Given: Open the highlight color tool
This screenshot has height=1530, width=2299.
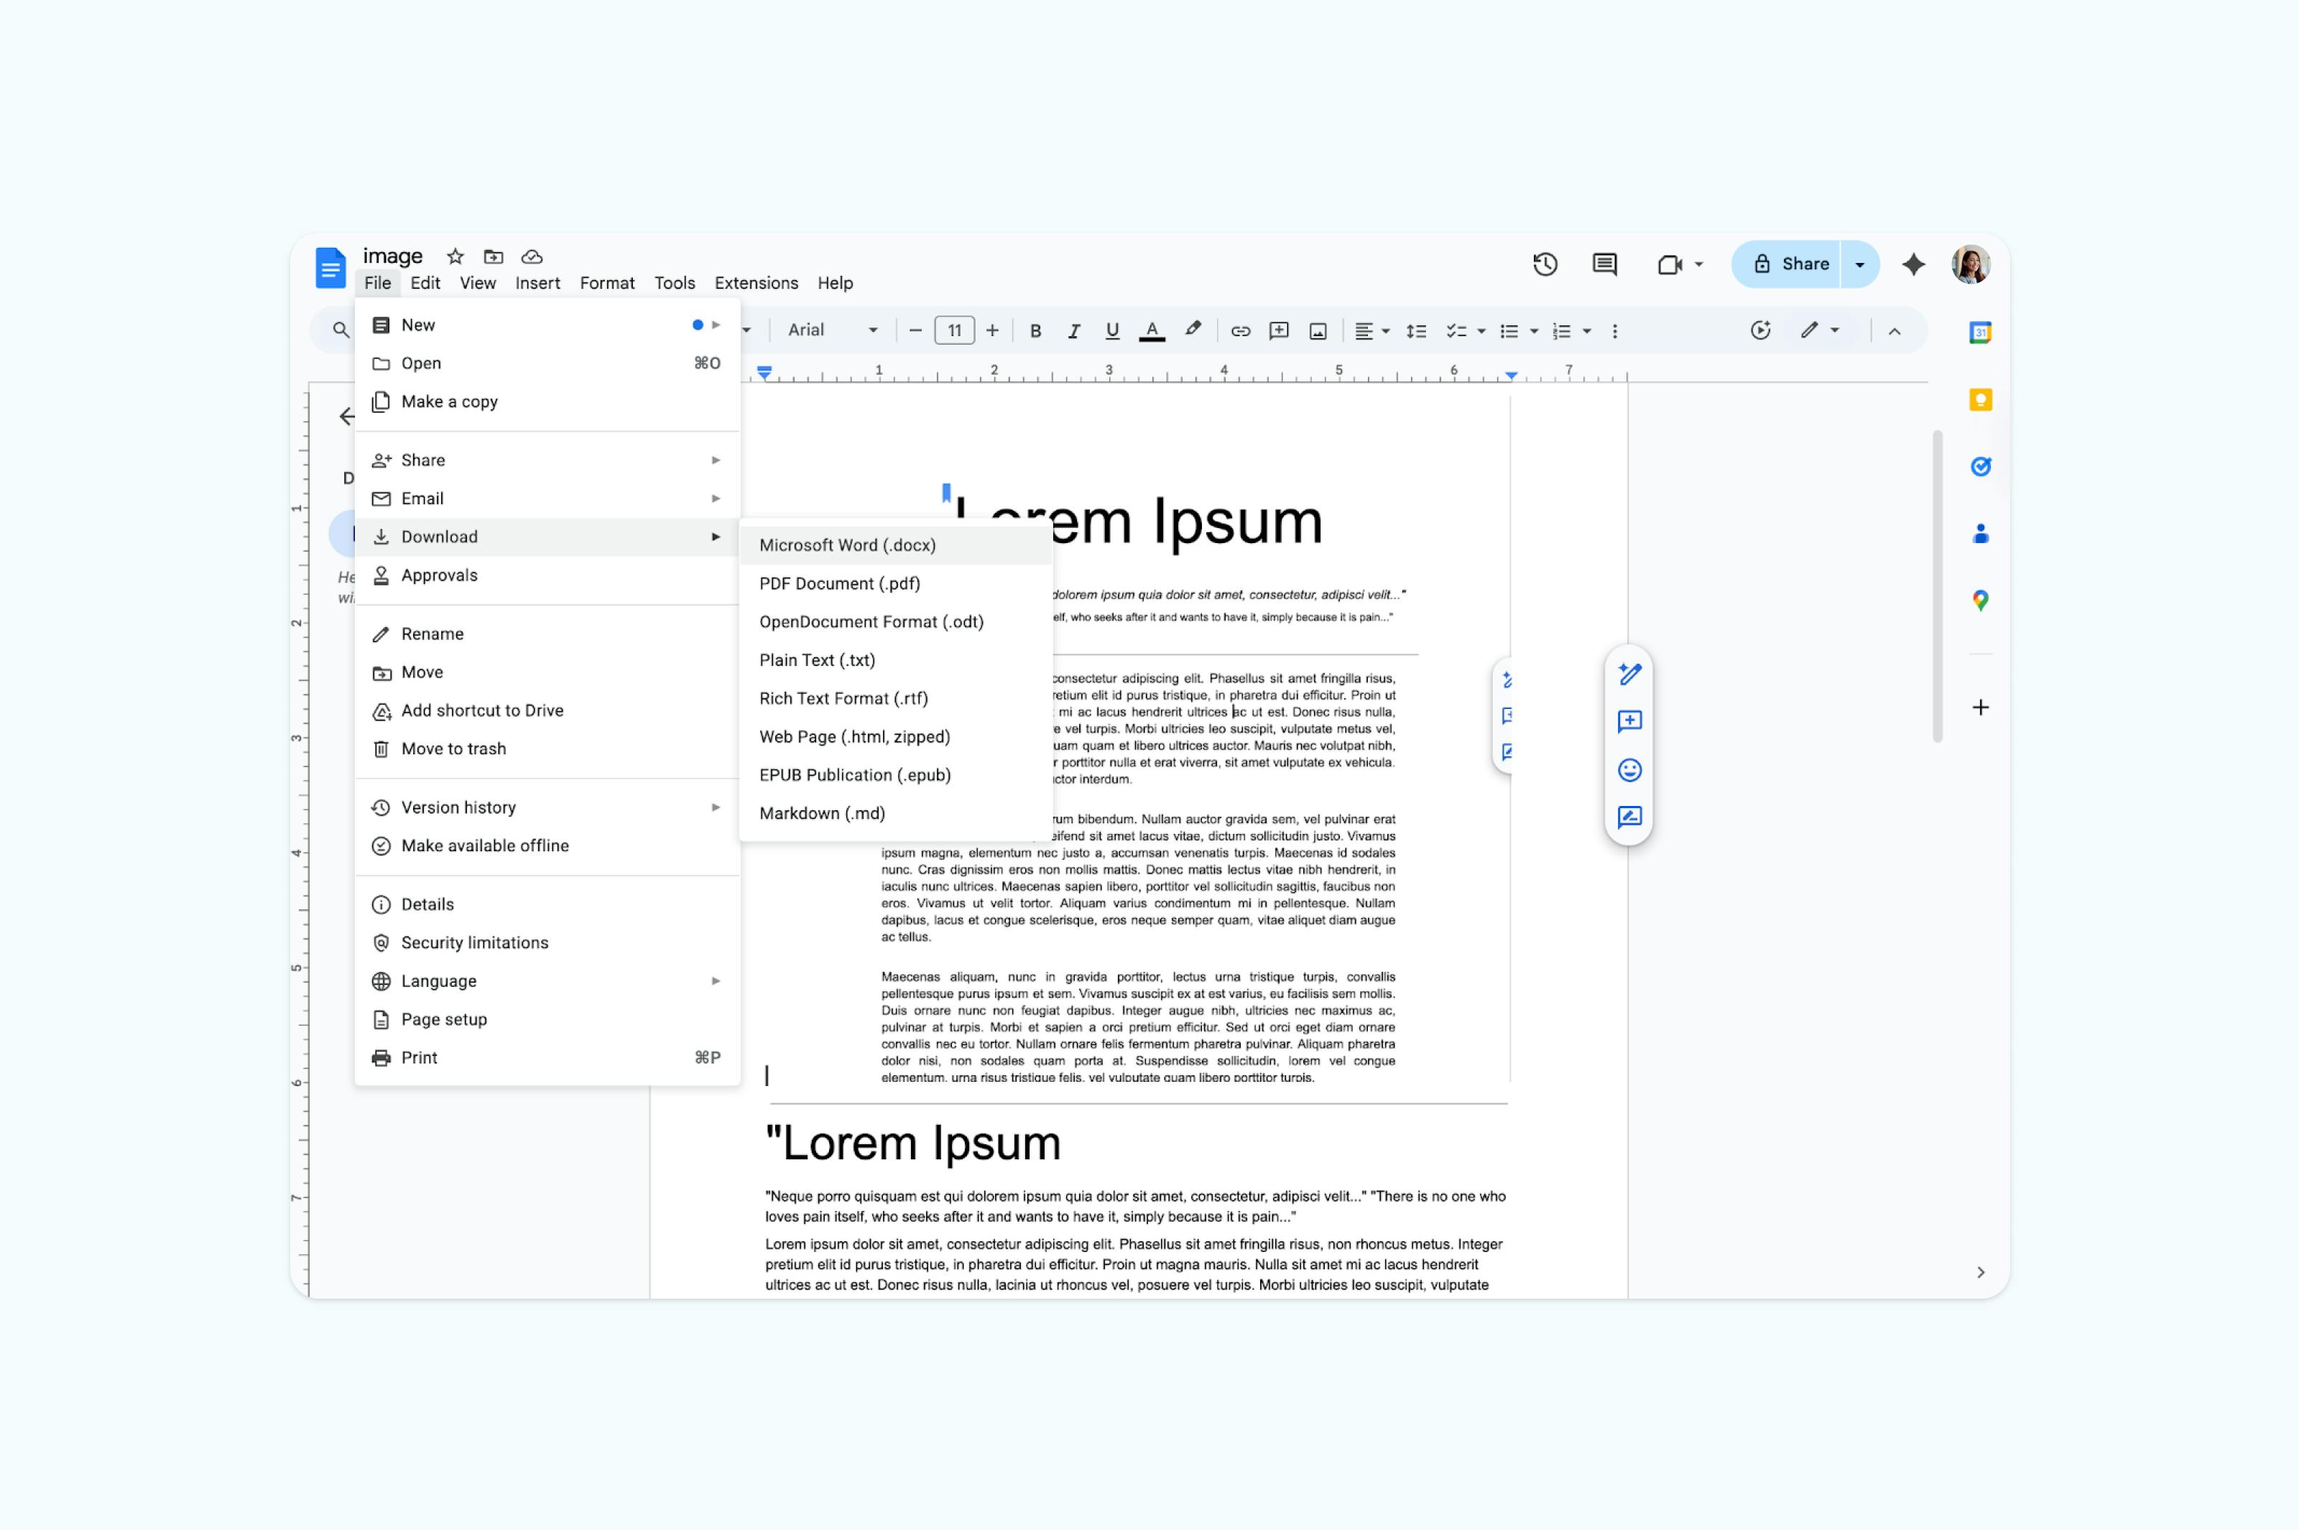Looking at the screenshot, I should click(1193, 331).
